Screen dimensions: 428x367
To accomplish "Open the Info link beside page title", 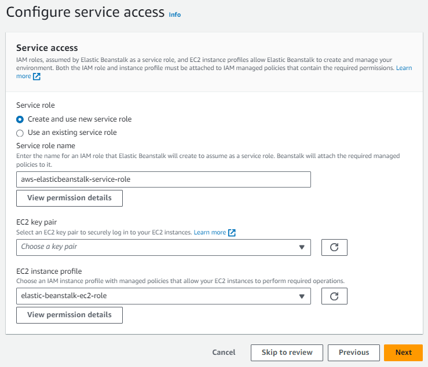I will [175, 14].
